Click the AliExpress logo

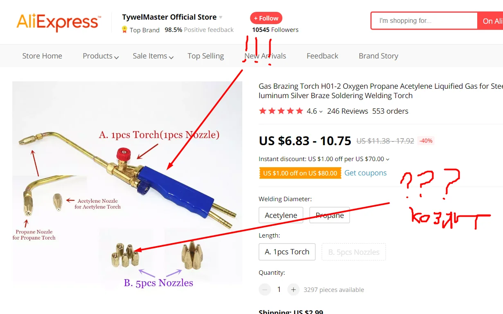[58, 22]
